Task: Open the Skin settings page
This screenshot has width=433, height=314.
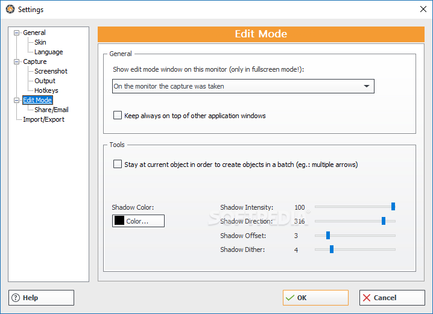Action: (x=40, y=42)
